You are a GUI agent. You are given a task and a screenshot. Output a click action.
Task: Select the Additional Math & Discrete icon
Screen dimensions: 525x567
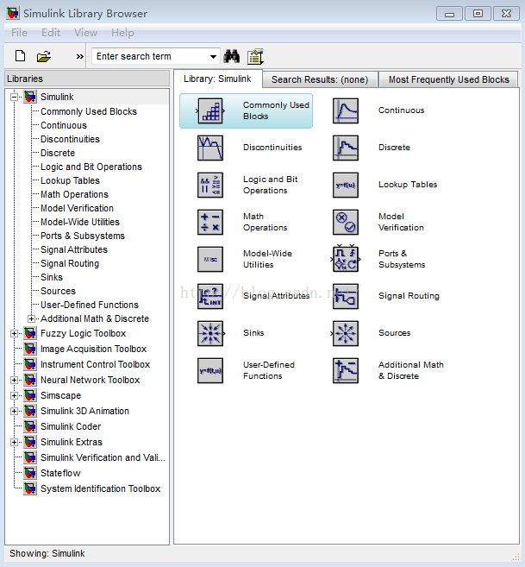(346, 370)
